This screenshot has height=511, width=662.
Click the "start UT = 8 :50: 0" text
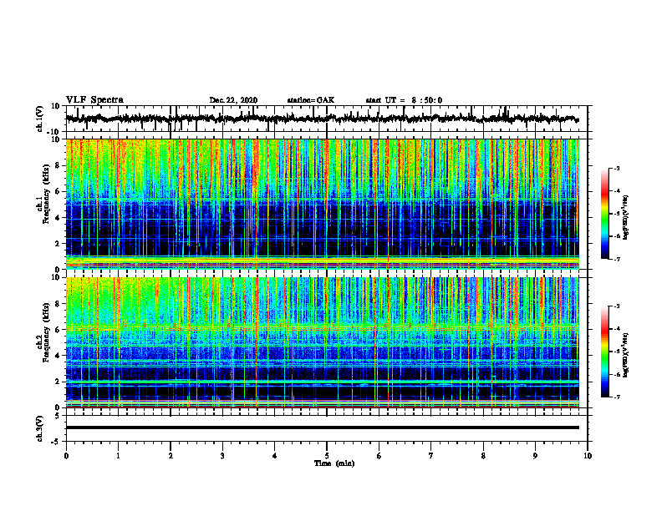pos(404,100)
